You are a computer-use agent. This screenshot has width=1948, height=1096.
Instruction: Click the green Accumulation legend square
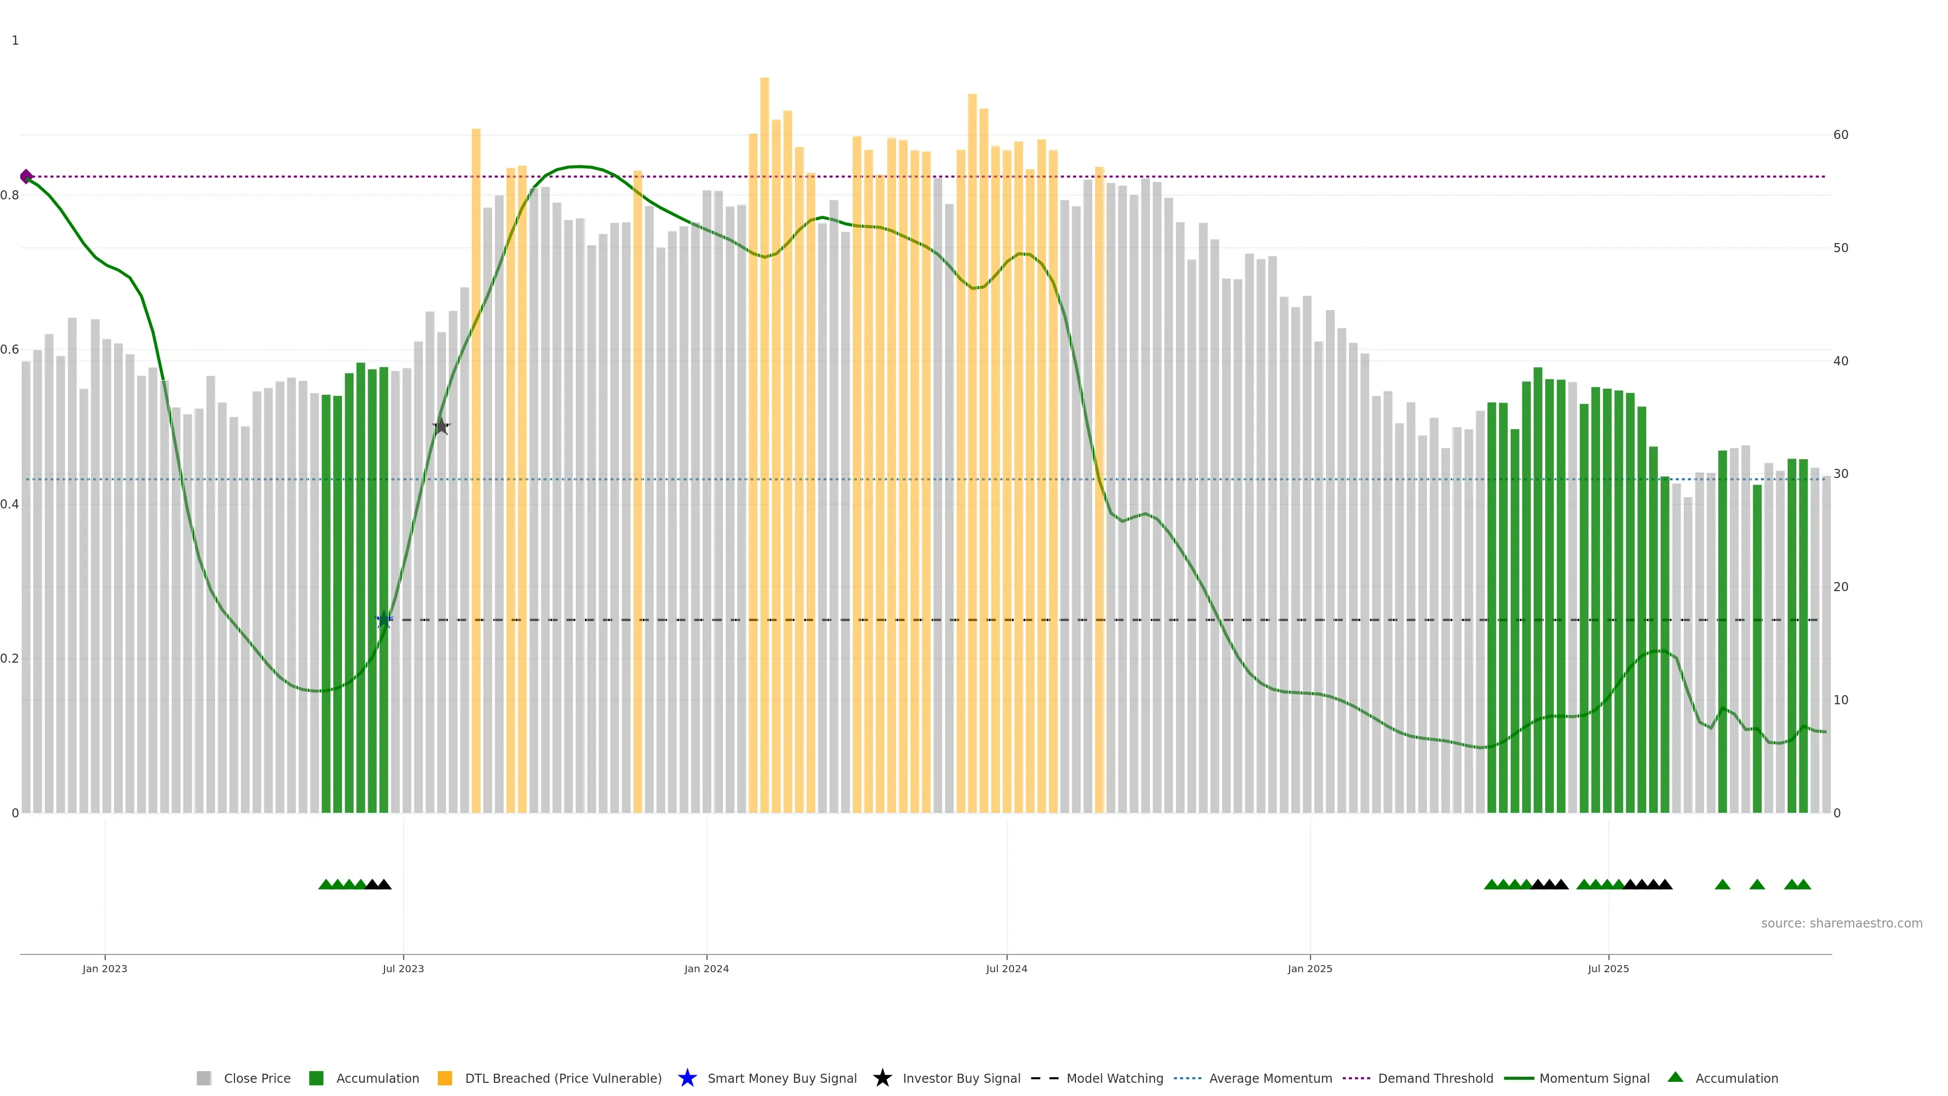[x=316, y=1078]
